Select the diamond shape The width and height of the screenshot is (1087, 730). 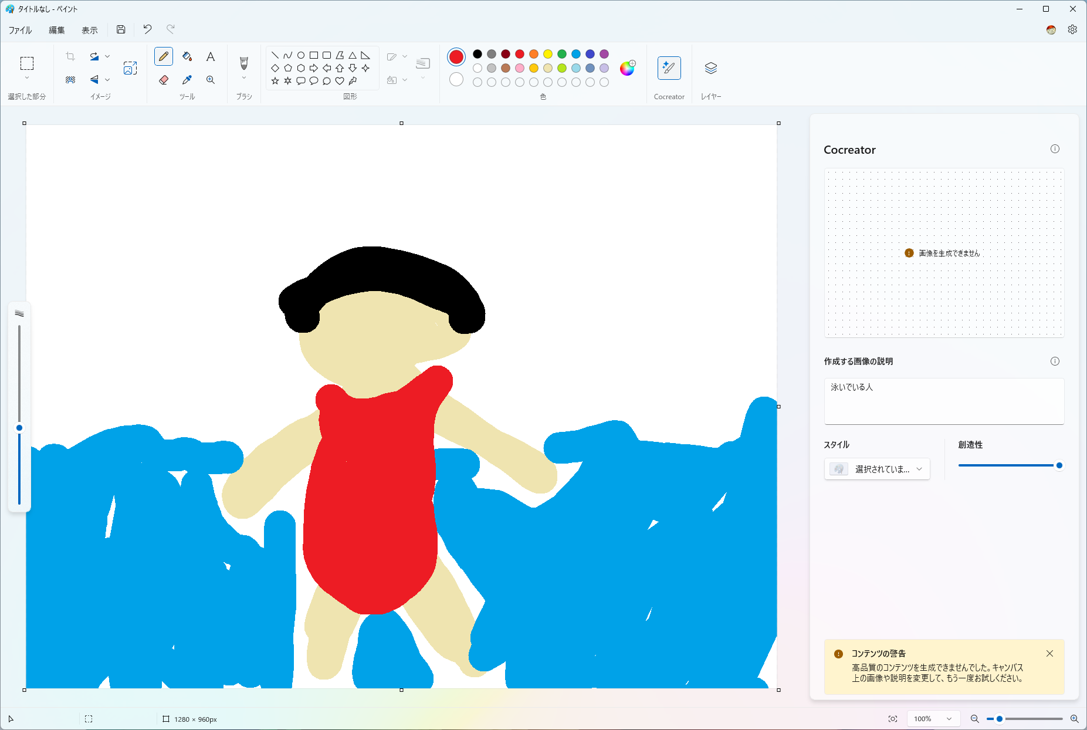pyautogui.click(x=275, y=68)
